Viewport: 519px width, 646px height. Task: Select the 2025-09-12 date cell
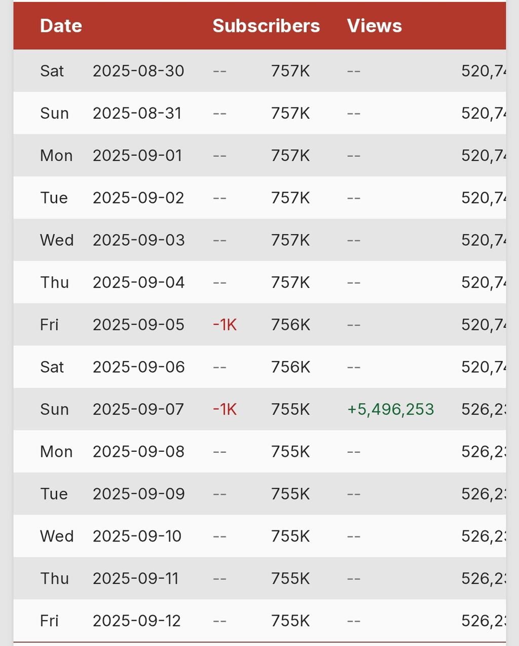(136, 621)
